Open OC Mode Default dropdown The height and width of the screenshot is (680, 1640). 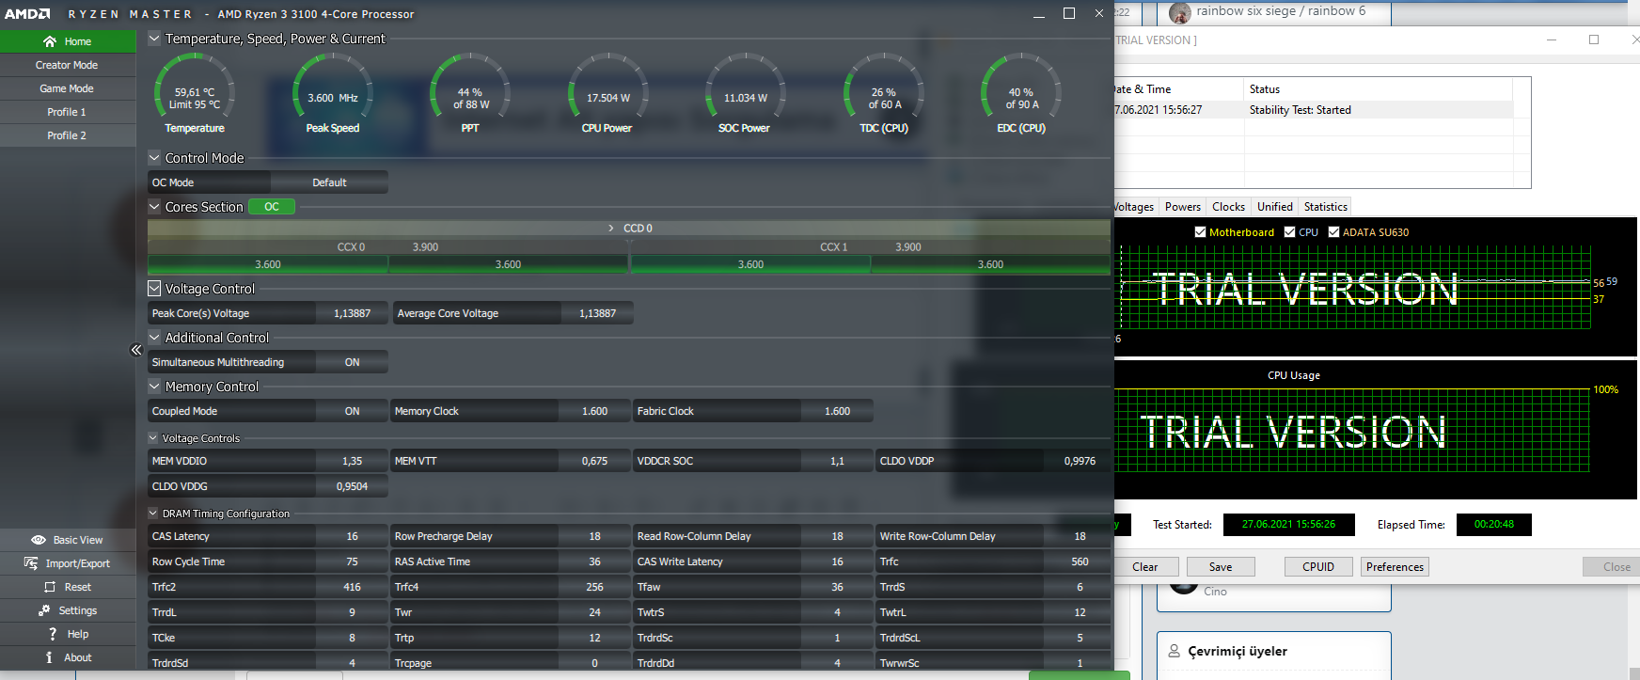[329, 182]
